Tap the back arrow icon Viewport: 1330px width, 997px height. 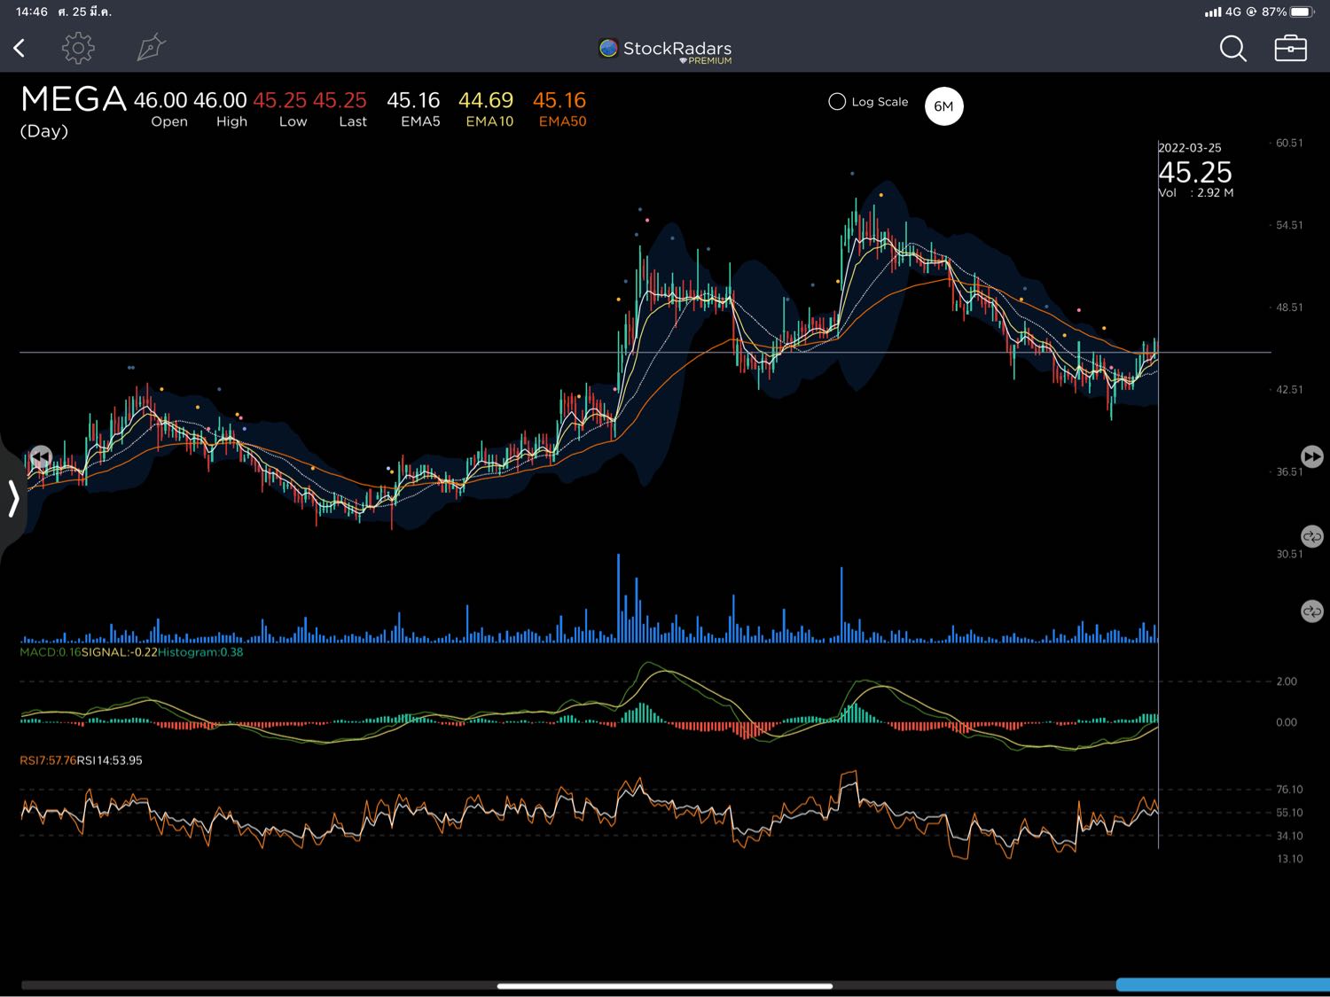pyautogui.click(x=19, y=48)
